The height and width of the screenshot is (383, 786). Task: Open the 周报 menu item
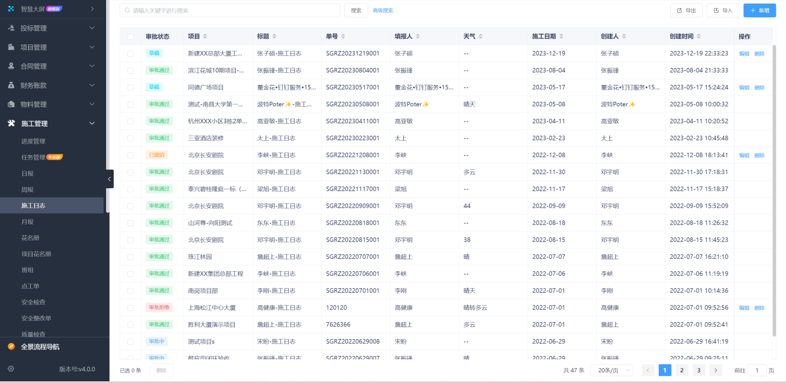tap(27, 189)
